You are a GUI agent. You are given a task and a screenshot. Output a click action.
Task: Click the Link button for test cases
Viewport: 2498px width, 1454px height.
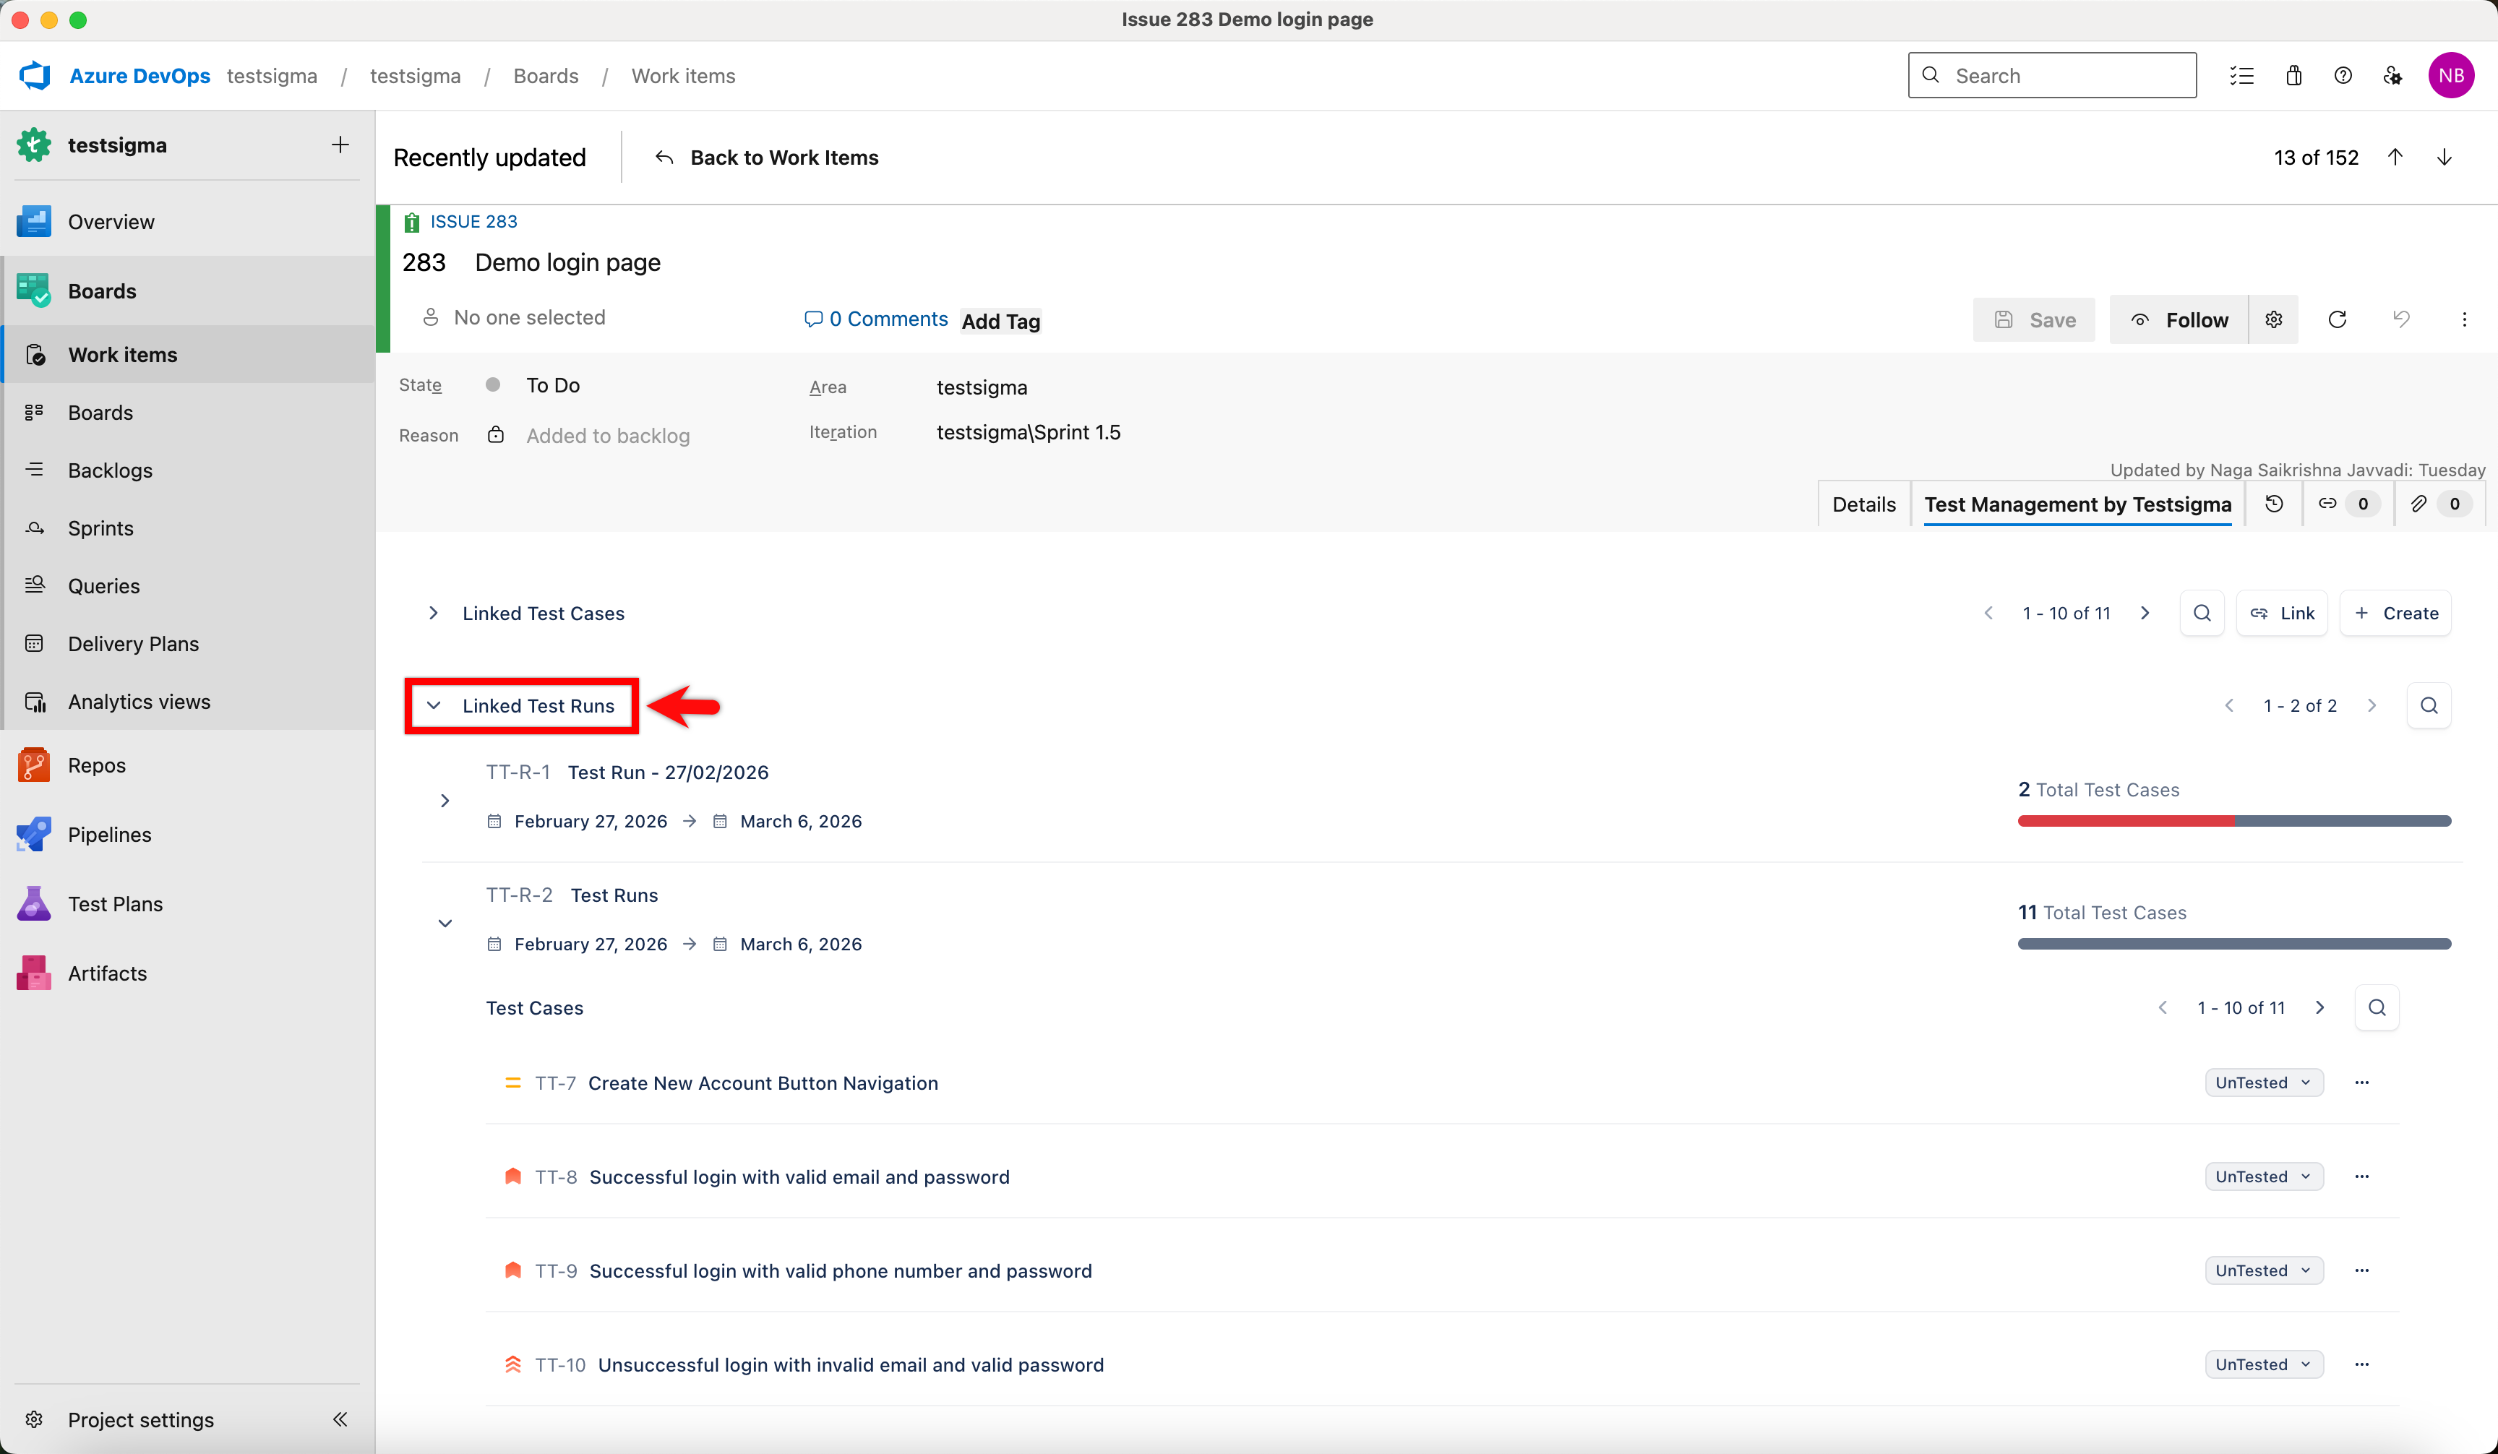point(2282,614)
